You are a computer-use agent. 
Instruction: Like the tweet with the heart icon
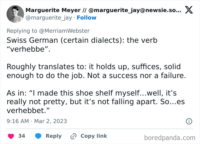pos(10,136)
